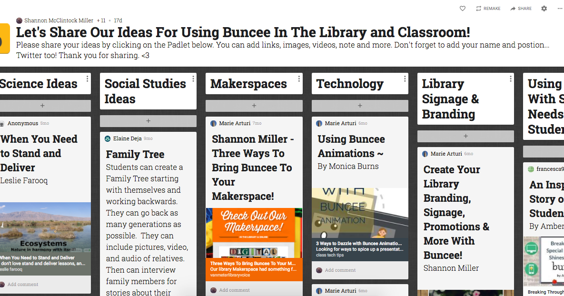Add a new post to Makerspaces column
564x296 pixels.
pyautogui.click(x=254, y=106)
